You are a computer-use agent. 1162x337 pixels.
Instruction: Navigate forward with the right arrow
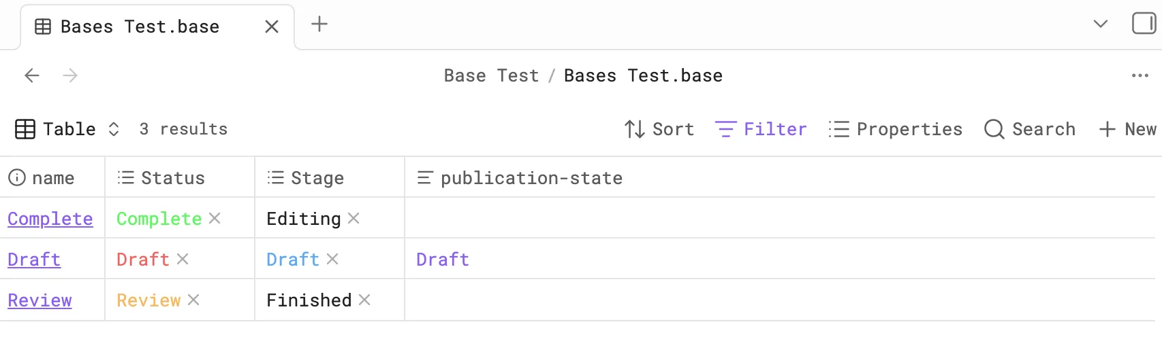pyautogui.click(x=70, y=75)
